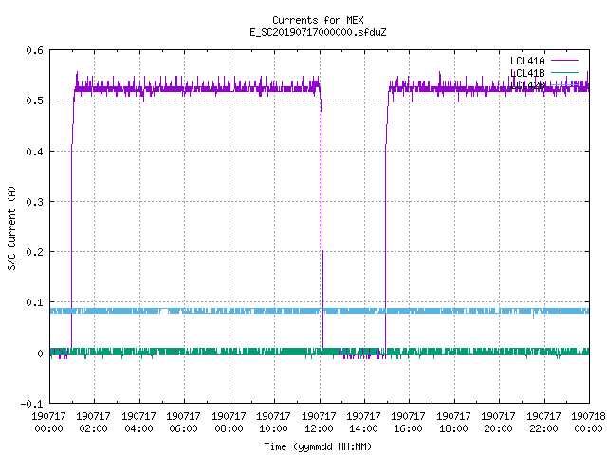
Task: Click the 0.2 y-axis tick value
Action: (34, 252)
